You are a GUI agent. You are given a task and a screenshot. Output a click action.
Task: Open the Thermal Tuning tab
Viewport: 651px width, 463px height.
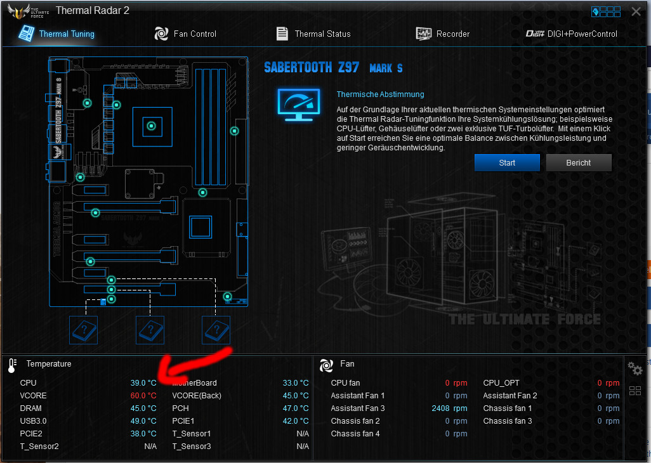(x=57, y=34)
